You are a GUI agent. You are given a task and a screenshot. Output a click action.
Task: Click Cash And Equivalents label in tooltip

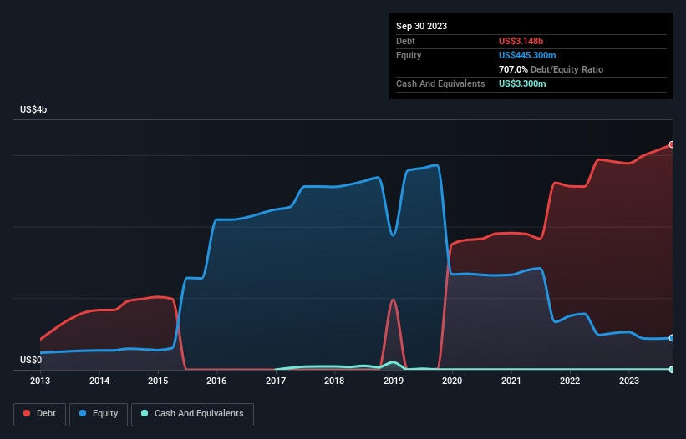point(440,83)
